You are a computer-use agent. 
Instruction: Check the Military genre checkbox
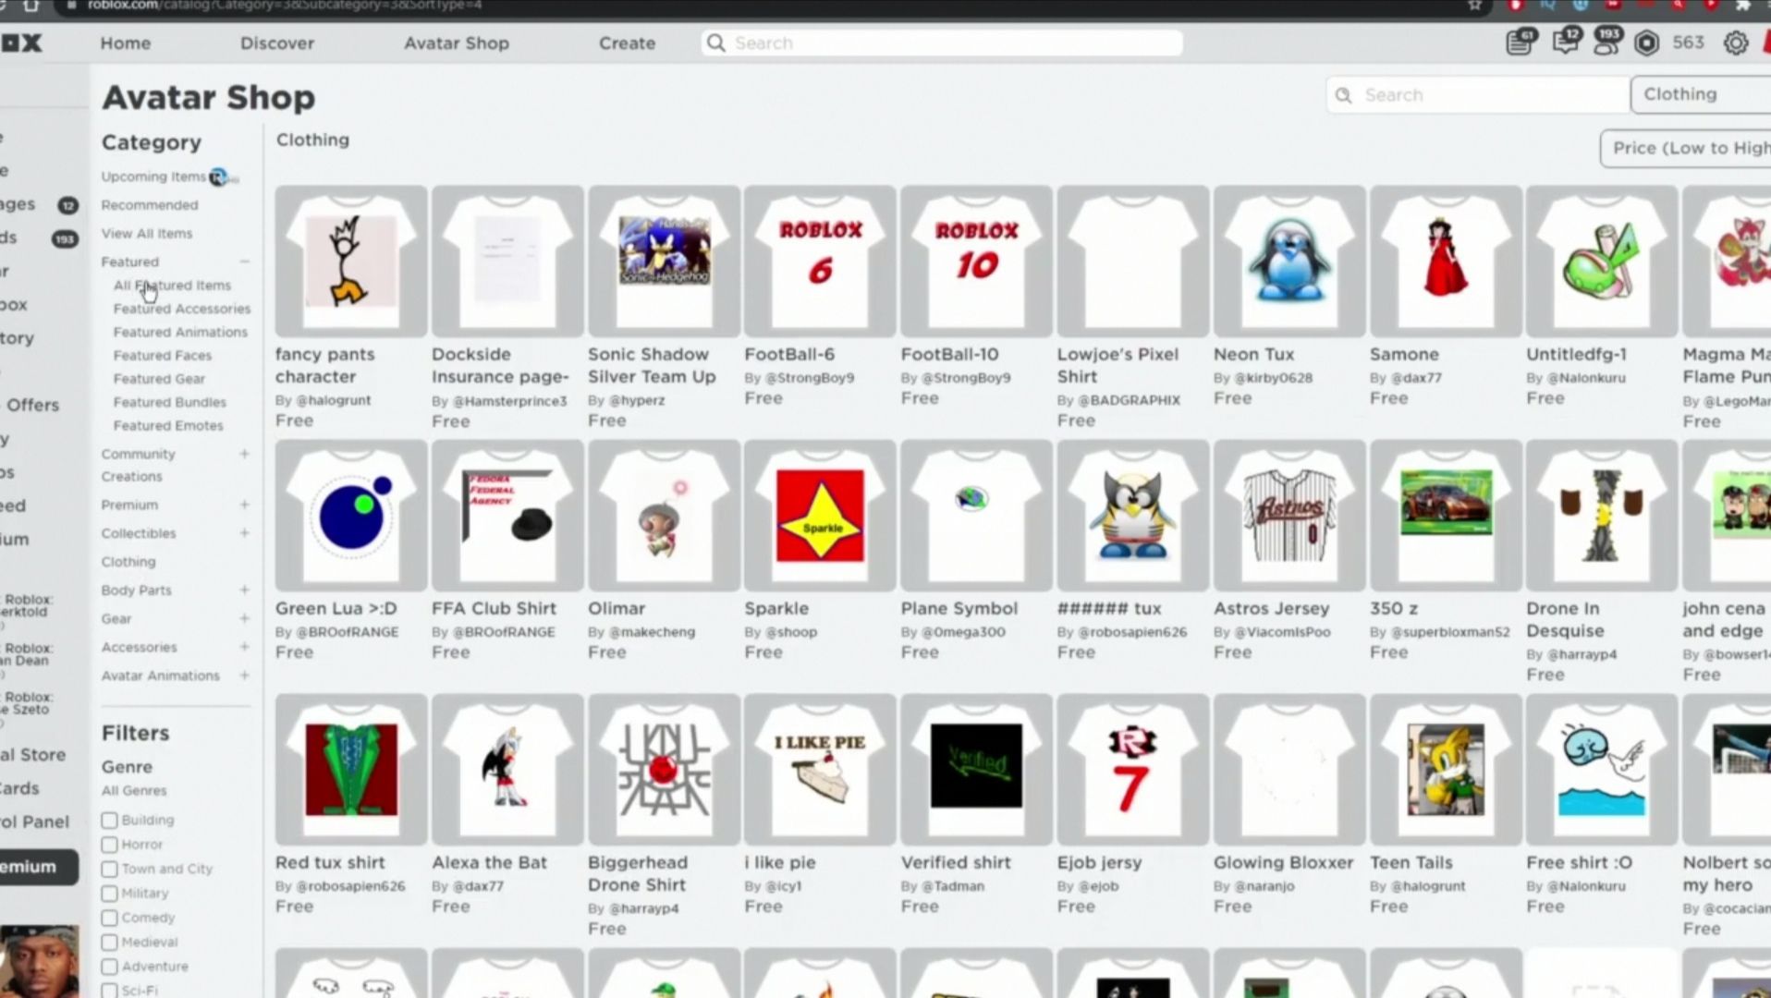coord(109,894)
